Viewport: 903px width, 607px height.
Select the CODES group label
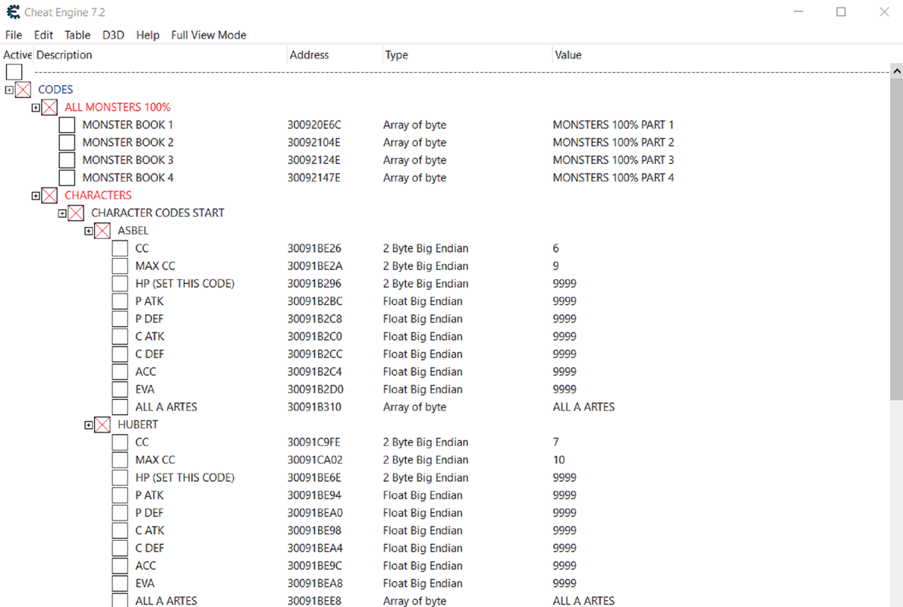pyautogui.click(x=55, y=90)
